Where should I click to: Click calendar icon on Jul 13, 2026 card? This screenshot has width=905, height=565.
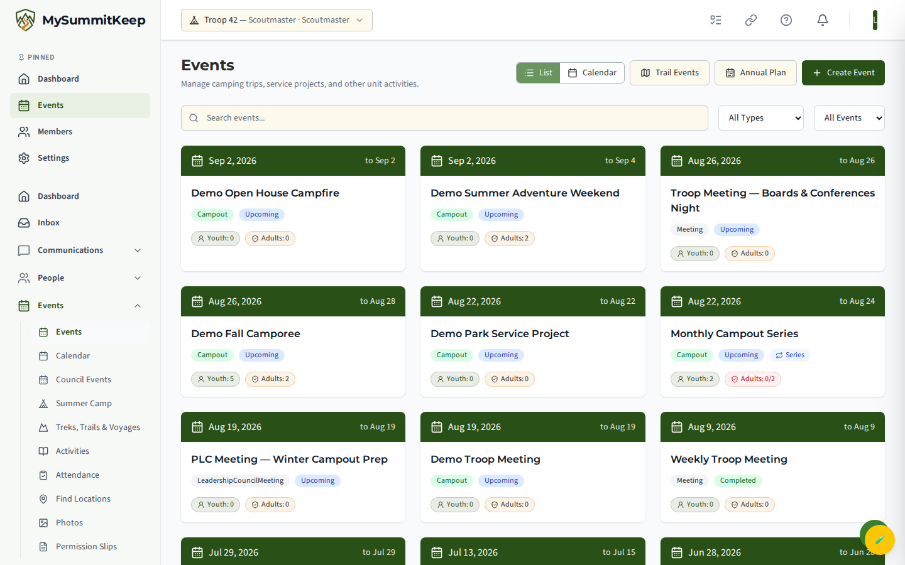click(437, 552)
